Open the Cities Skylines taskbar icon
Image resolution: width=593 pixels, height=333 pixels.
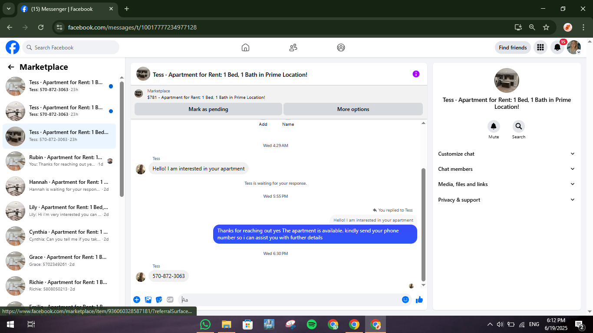[269, 324]
